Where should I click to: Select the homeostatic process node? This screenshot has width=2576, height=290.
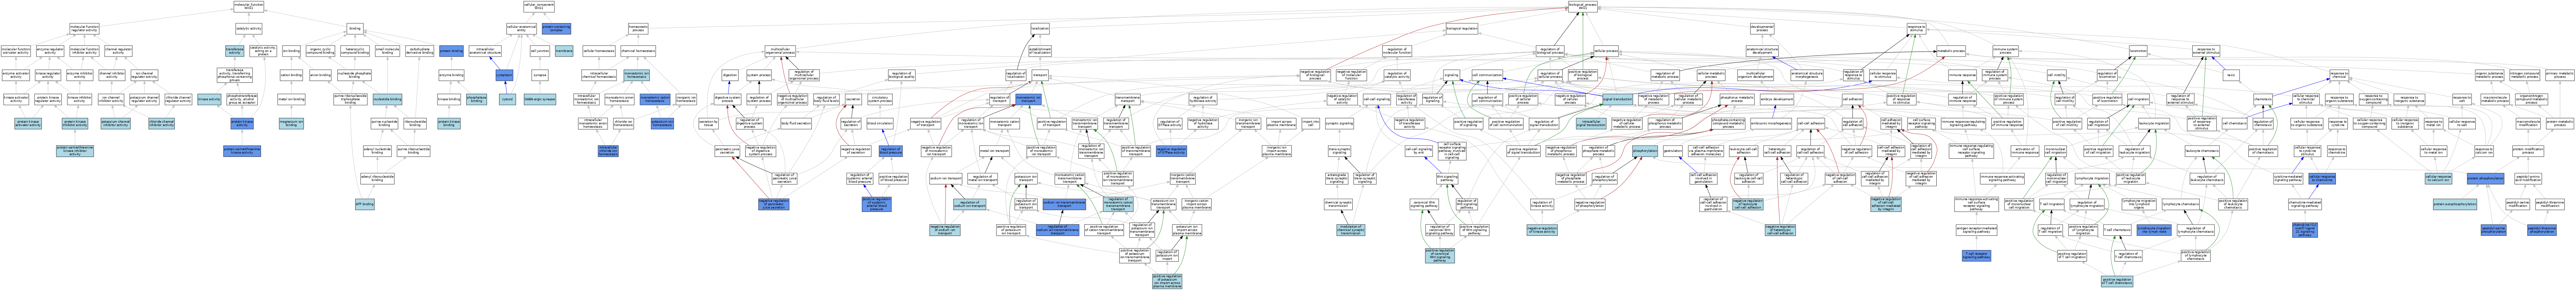click(x=638, y=28)
